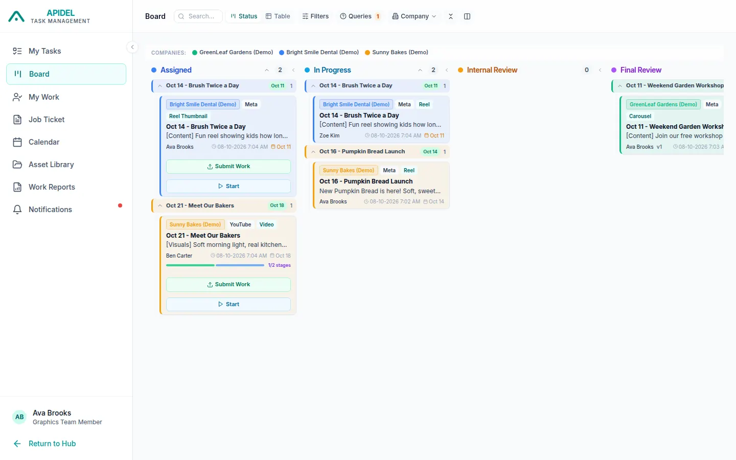Collapse the In Progress column groups with the up chevron
Screen dimensions: 736x460
pyautogui.click(x=420, y=70)
